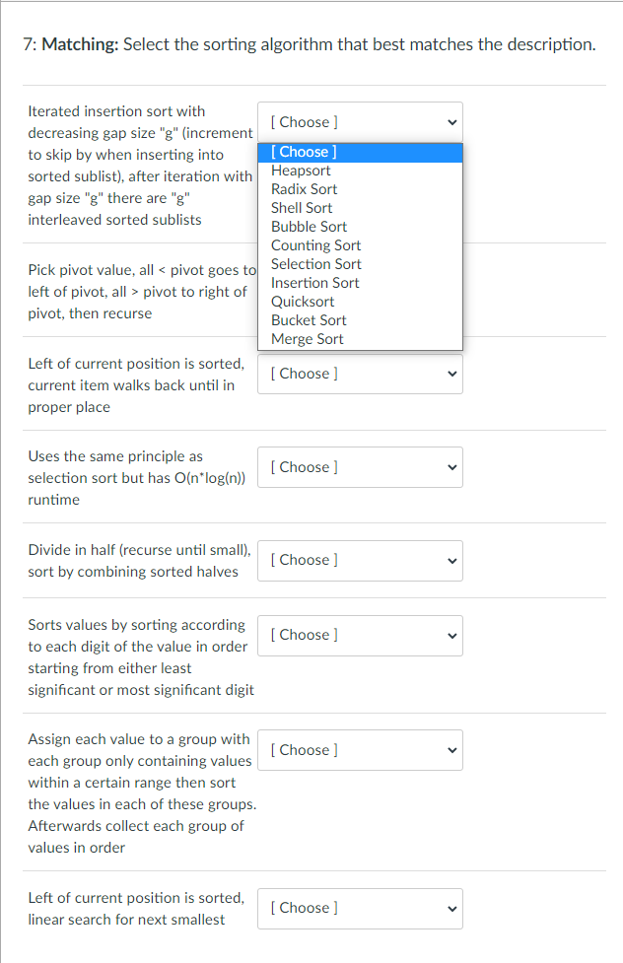
Task: Choose Quicksort from the dropdown options
Action: point(360,302)
